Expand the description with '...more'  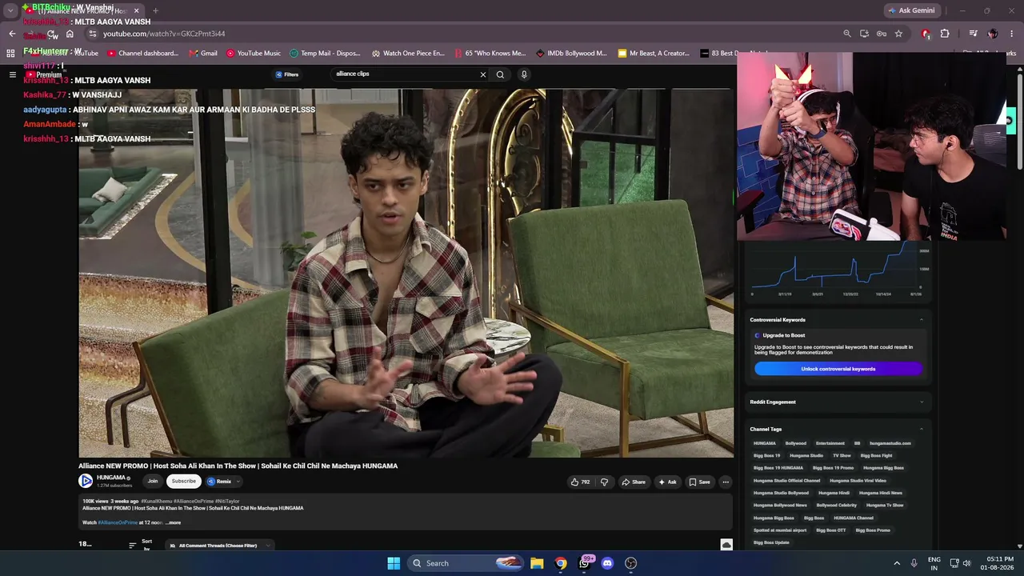[x=173, y=522]
